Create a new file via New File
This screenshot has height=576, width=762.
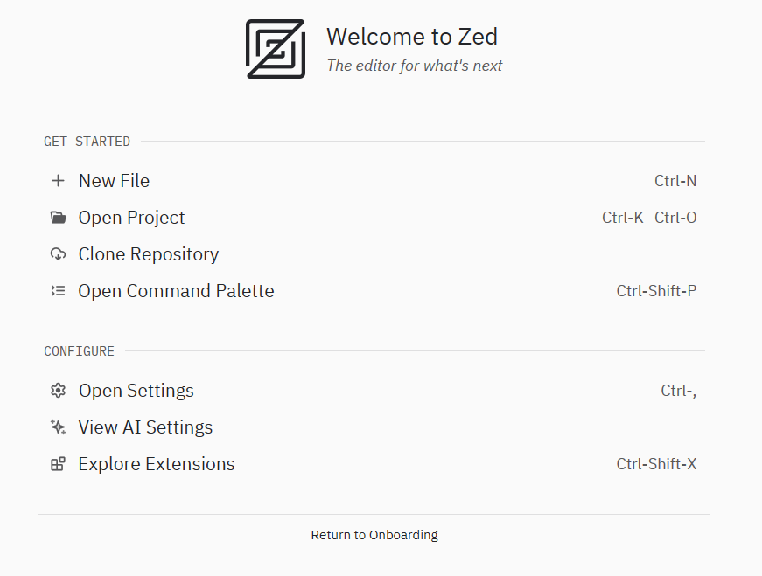[x=114, y=181]
